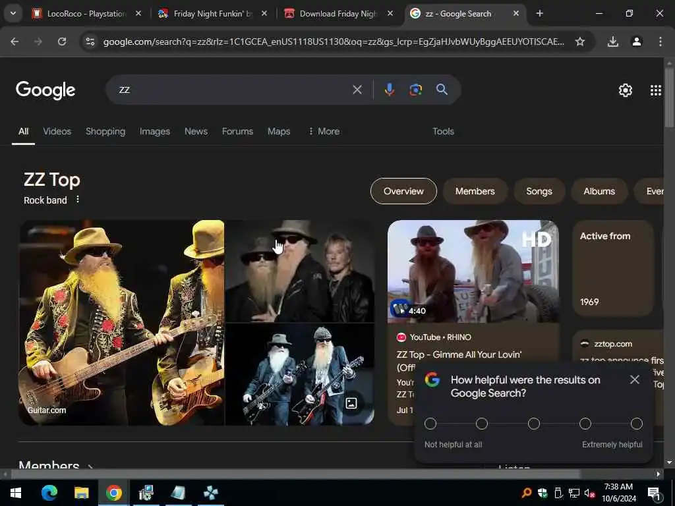Search by image with Google Lens icon

coord(415,90)
